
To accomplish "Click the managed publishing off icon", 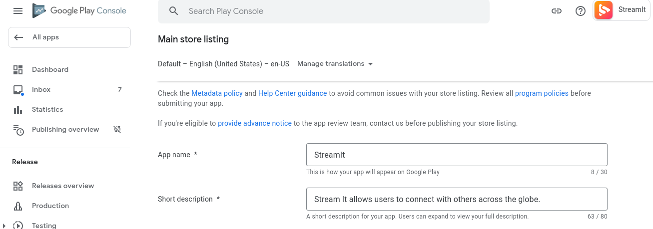I will point(117,129).
